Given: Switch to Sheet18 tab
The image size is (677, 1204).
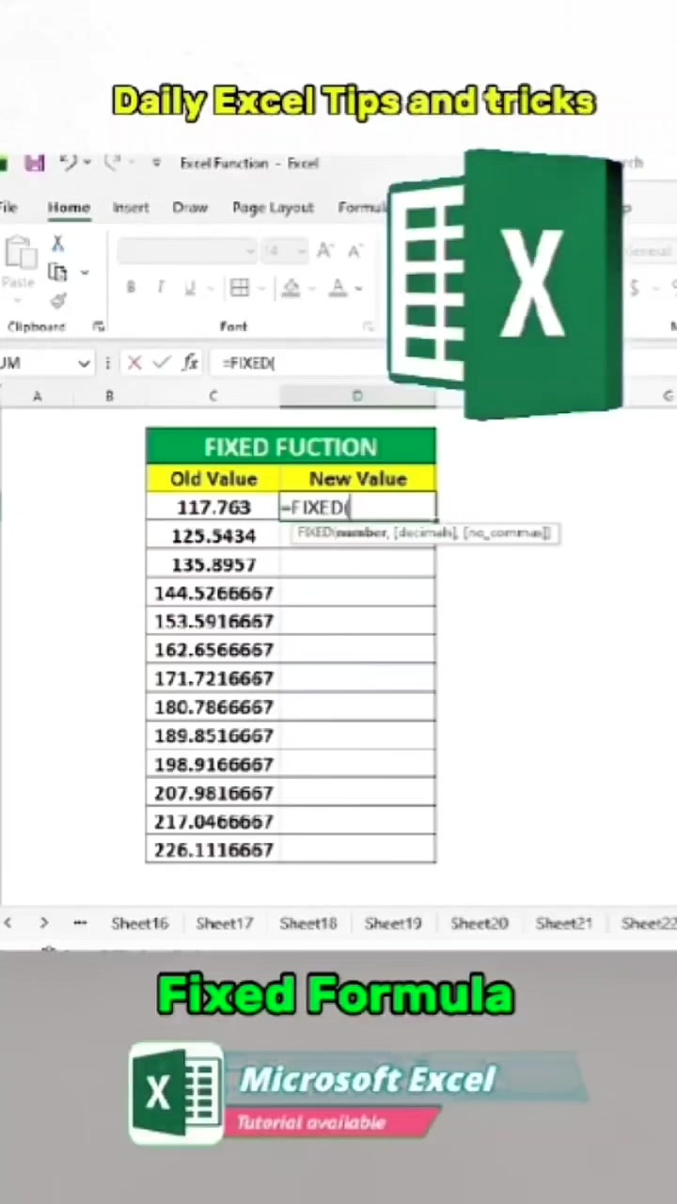Looking at the screenshot, I should [307, 924].
